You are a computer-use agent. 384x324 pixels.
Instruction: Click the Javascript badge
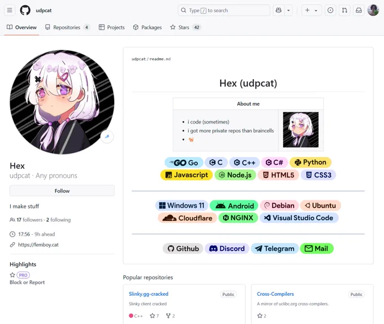186,175
